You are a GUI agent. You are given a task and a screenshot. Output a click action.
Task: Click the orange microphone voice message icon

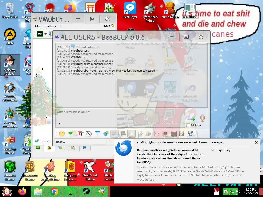click(202, 118)
